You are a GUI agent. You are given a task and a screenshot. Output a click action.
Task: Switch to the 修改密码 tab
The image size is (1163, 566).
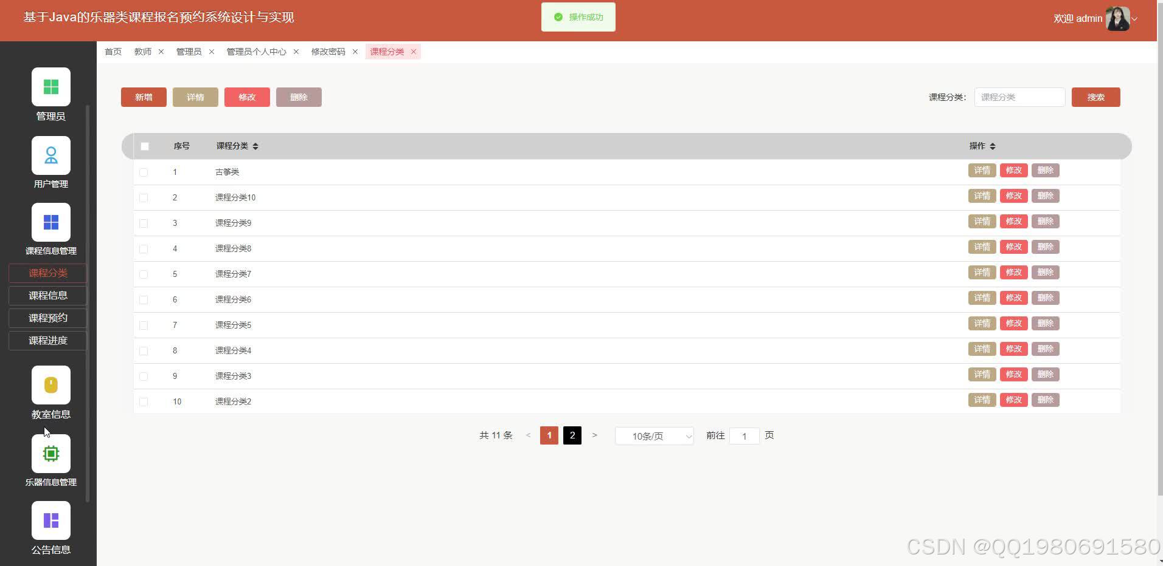328,52
